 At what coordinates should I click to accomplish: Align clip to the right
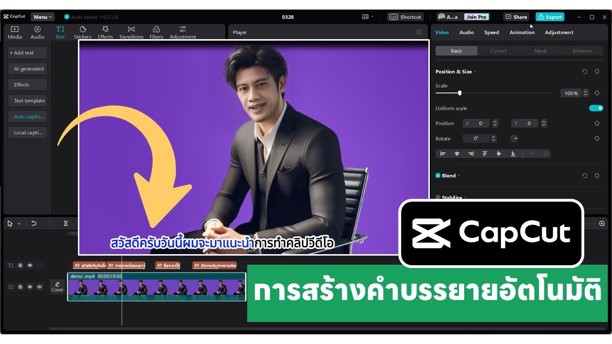(471, 154)
